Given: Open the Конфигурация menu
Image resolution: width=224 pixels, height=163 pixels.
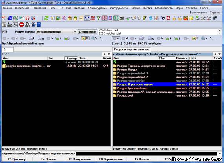Looking at the screenshot, I should click(x=97, y=8).
